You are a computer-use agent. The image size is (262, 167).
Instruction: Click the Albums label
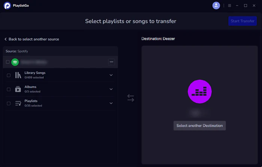tap(30, 87)
